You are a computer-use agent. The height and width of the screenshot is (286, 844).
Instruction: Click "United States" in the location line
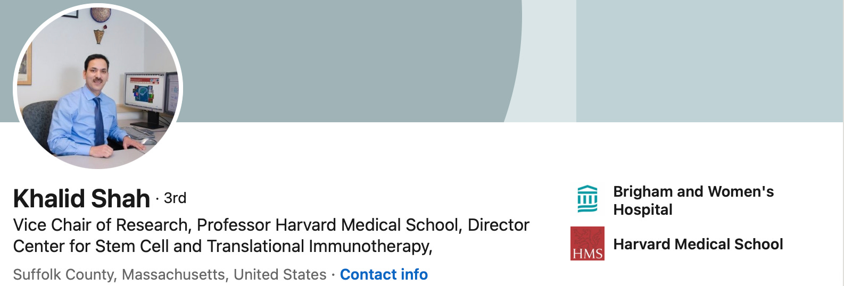coord(280,274)
